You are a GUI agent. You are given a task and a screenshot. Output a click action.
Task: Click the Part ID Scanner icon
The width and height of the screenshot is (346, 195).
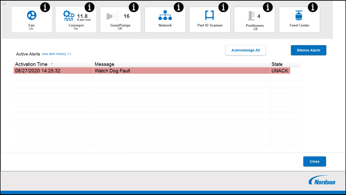pos(210,16)
